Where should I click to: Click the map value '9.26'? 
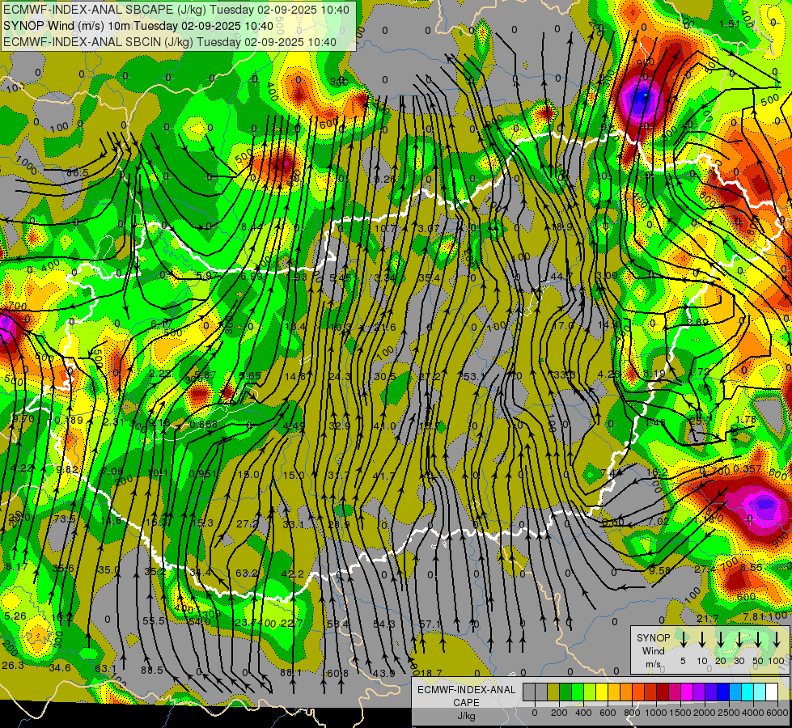click(385, 179)
